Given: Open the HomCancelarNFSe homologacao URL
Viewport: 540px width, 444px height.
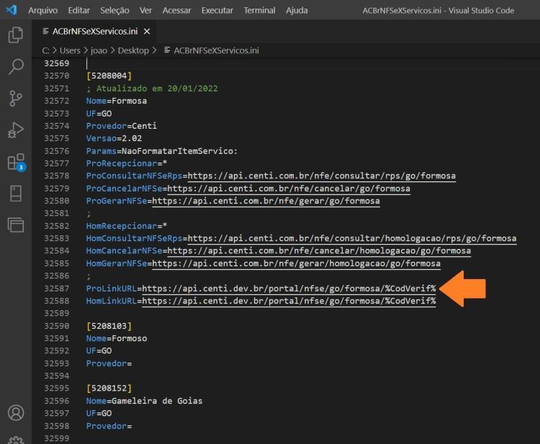Looking at the screenshot, I should point(319,251).
